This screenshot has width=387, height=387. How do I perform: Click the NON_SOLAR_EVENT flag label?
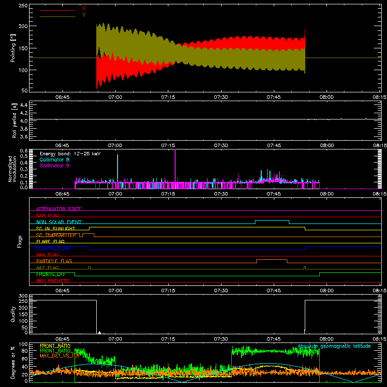[59, 222]
